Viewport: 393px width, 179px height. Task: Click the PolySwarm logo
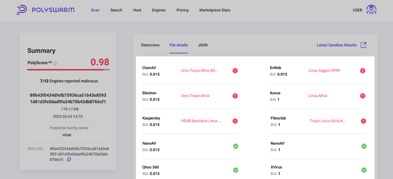pyautogui.click(x=45, y=10)
